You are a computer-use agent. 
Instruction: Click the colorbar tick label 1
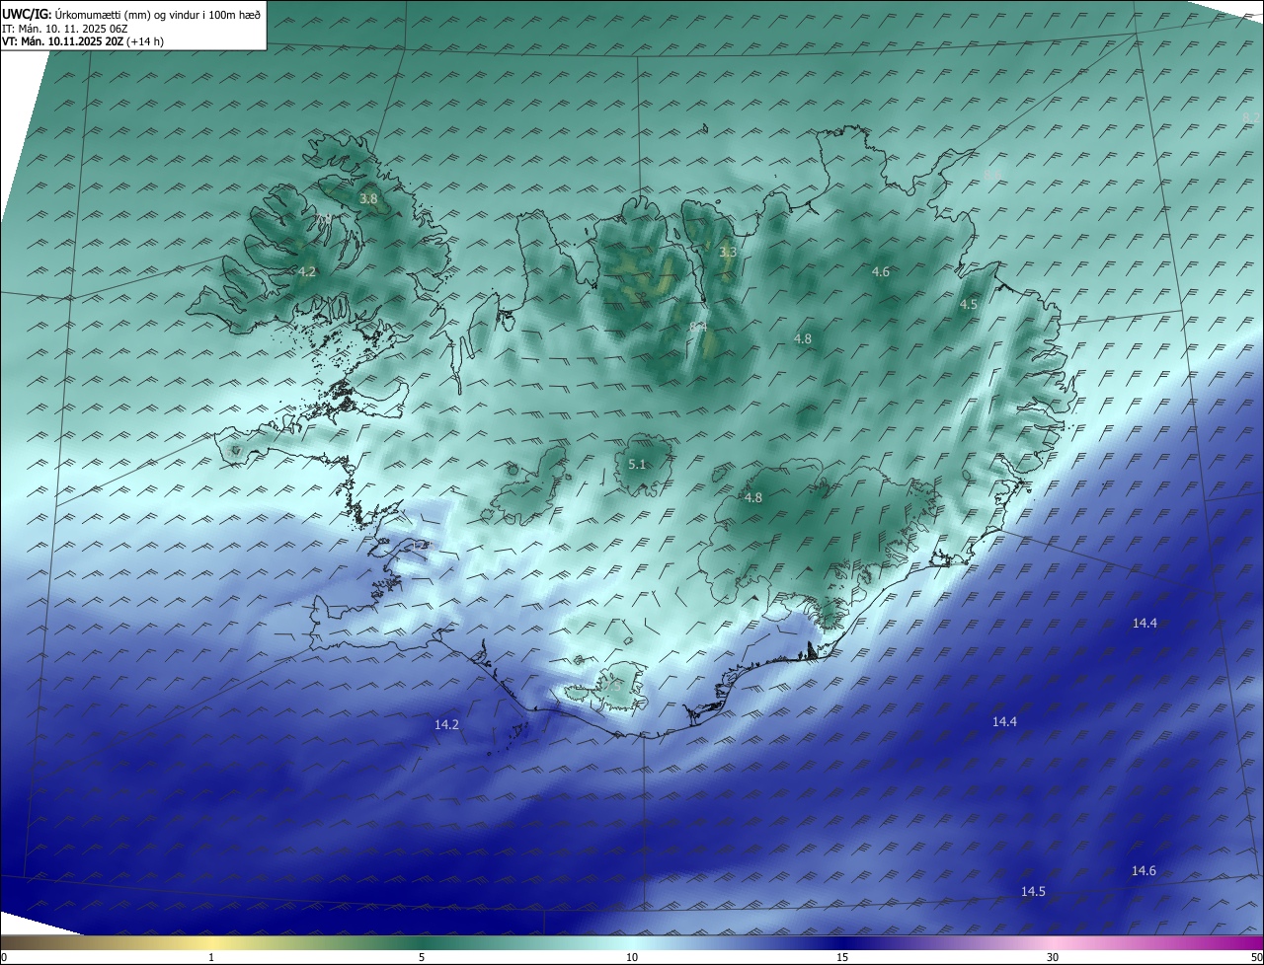point(212,957)
